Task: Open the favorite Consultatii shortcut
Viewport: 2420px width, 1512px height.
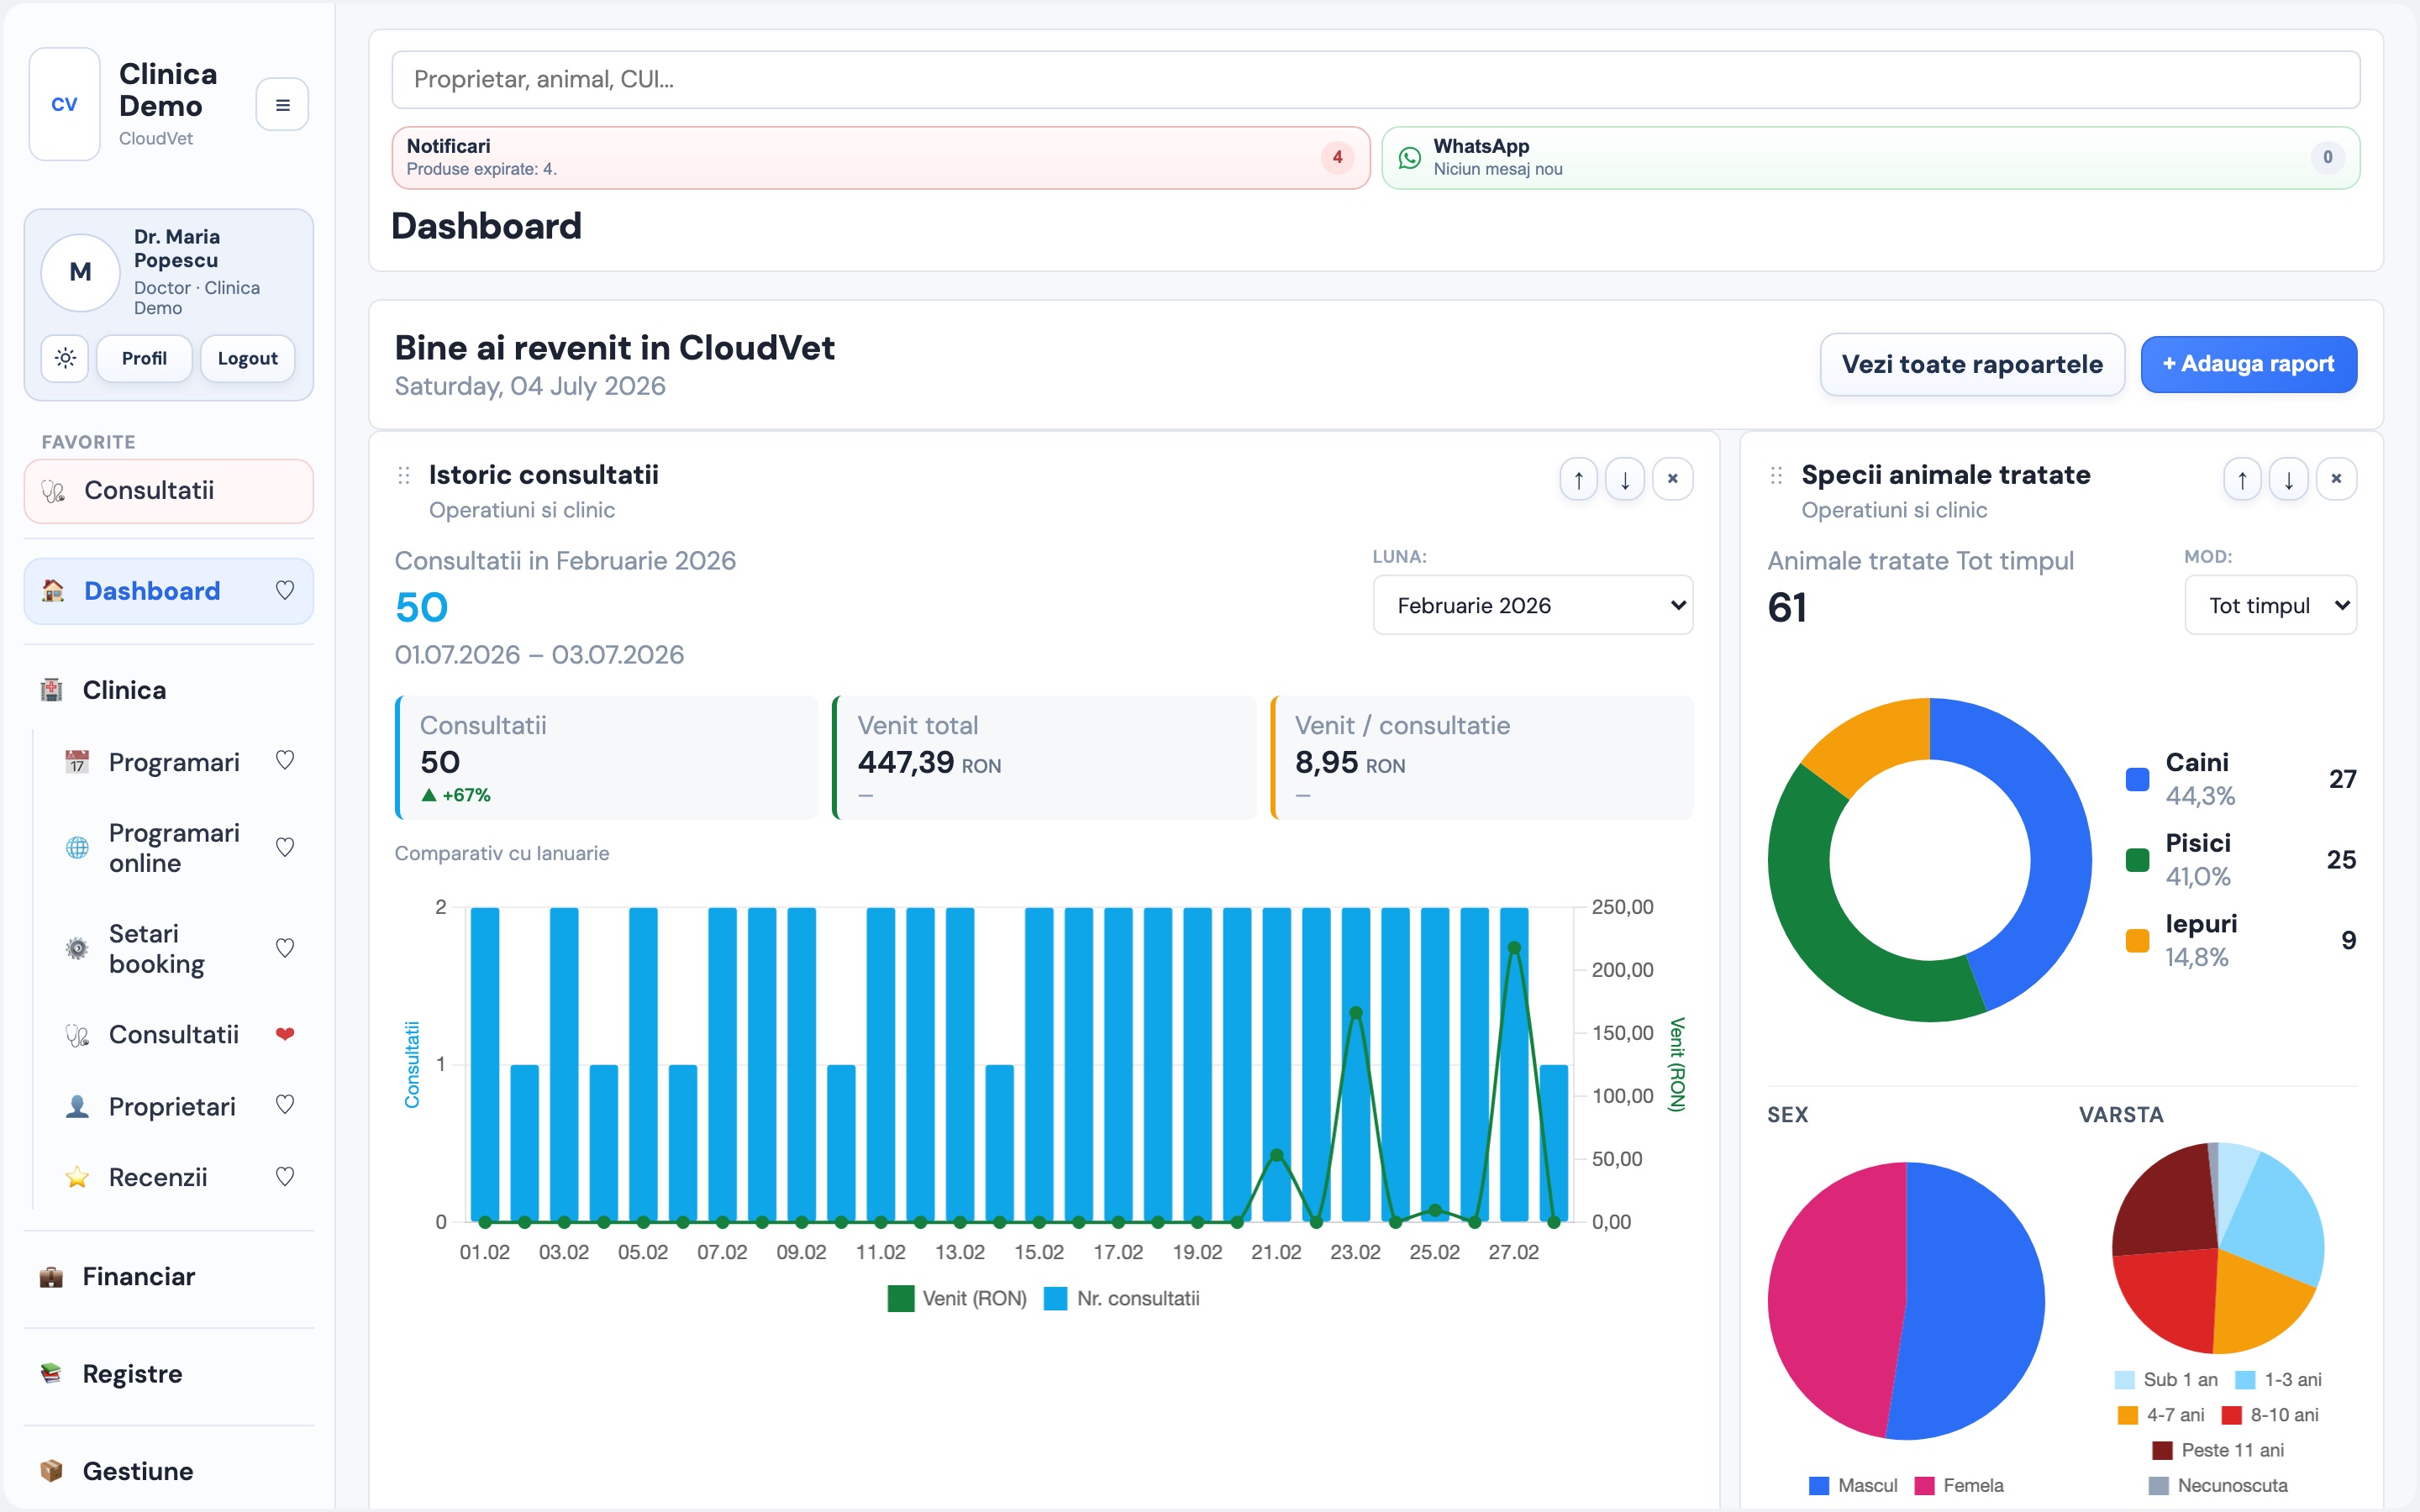Action: (x=168, y=491)
